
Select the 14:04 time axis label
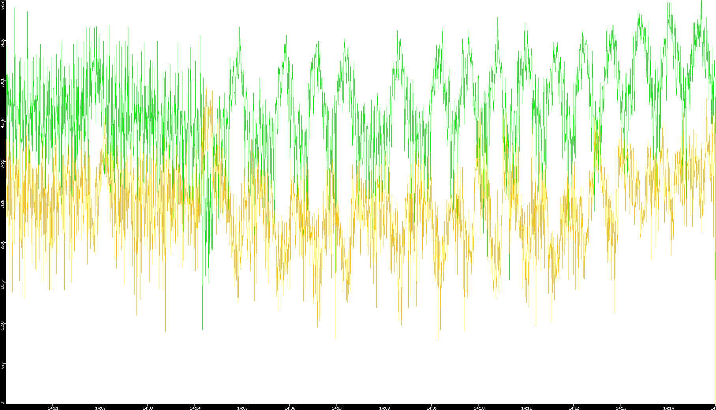click(x=195, y=408)
